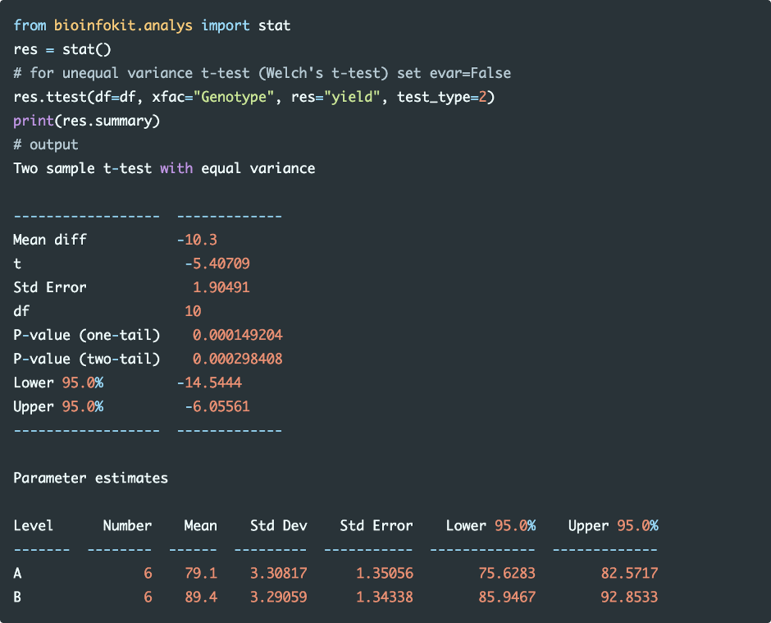
Task: Click the 'Parameter estimates' heading
Action: (x=90, y=478)
